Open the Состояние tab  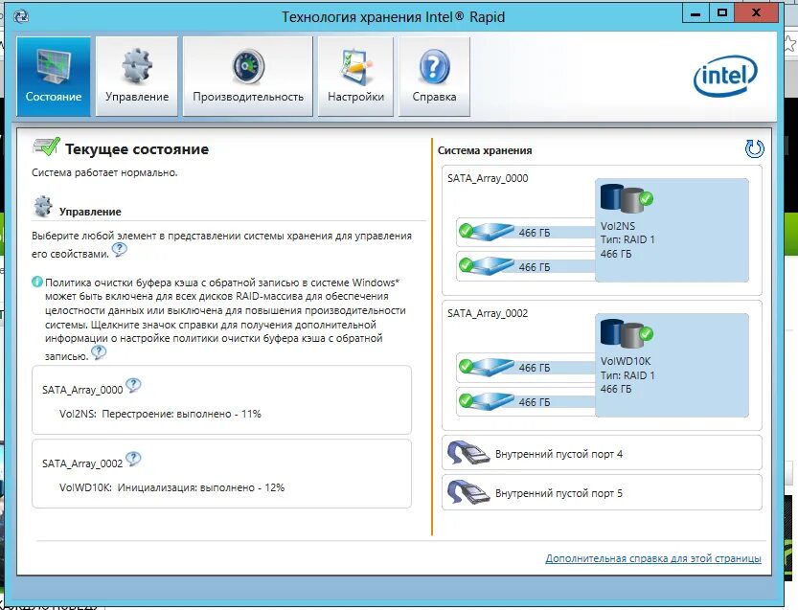point(54,77)
